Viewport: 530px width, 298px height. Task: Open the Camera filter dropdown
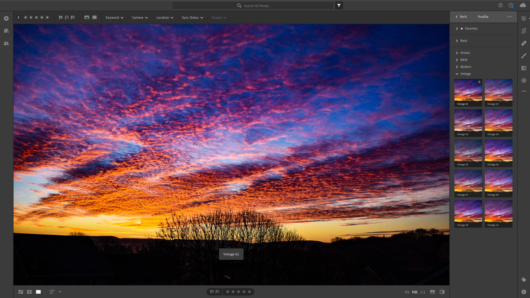[139, 17]
